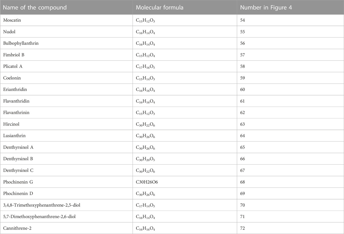Click the Plicatol A compound name
Image resolution: width=344 pixels, height=234 pixels.
tap(13, 66)
